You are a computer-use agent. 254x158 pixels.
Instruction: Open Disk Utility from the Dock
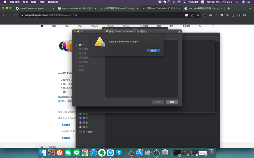click(x=148, y=152)
